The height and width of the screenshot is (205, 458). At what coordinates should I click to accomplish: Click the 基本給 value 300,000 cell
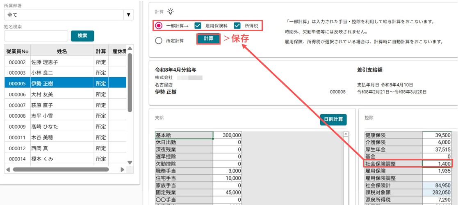tap(228, 135)
